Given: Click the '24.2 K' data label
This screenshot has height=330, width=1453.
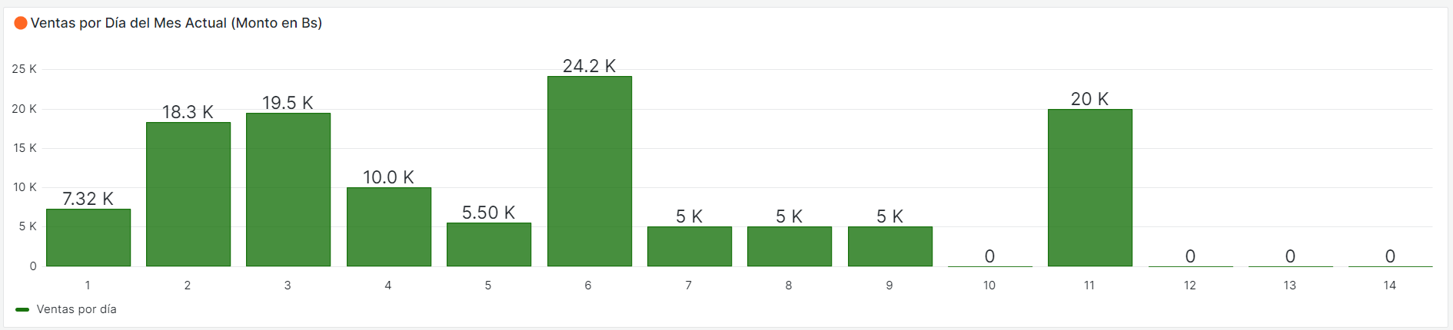Looking at the screenshot, I should [589, 66].
